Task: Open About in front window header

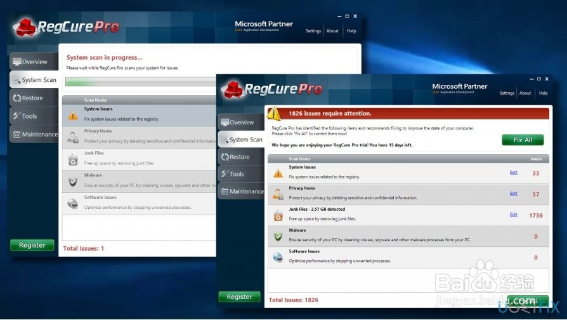Action: point(525,93)
